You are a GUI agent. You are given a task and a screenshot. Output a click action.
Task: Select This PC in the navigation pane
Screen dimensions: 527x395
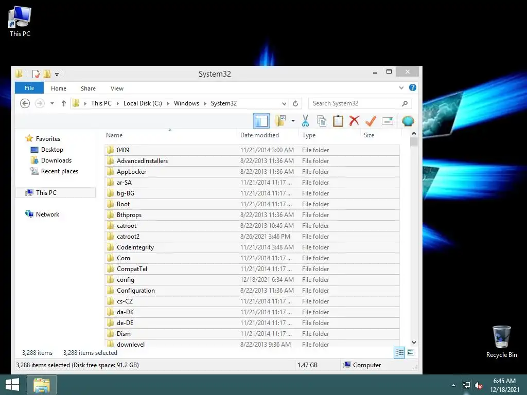(56, 192)
